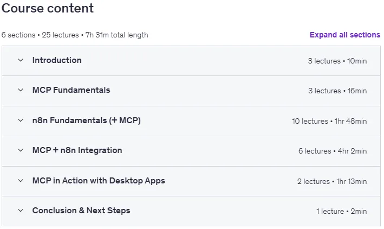Click the 6 lectures • 4hr 2min label
Screen dimensions: 384x229
tap(333, 151)
